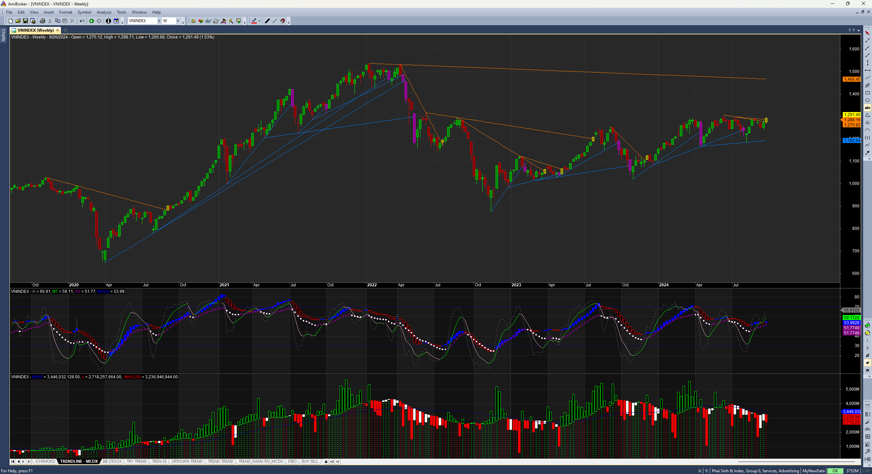872x474 pixels.
Task: Select the Triangle drawing tool
Action: tap(868, 115)
